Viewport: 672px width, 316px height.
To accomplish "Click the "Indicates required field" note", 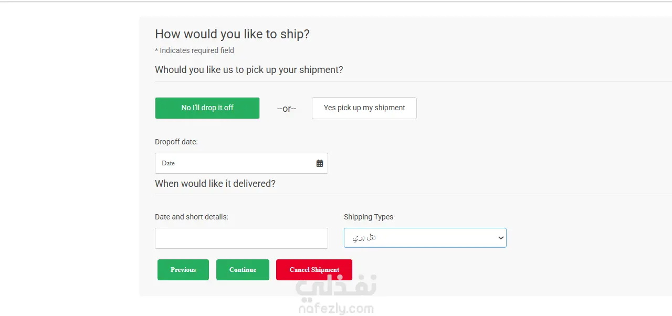I will tap(195, 50).
